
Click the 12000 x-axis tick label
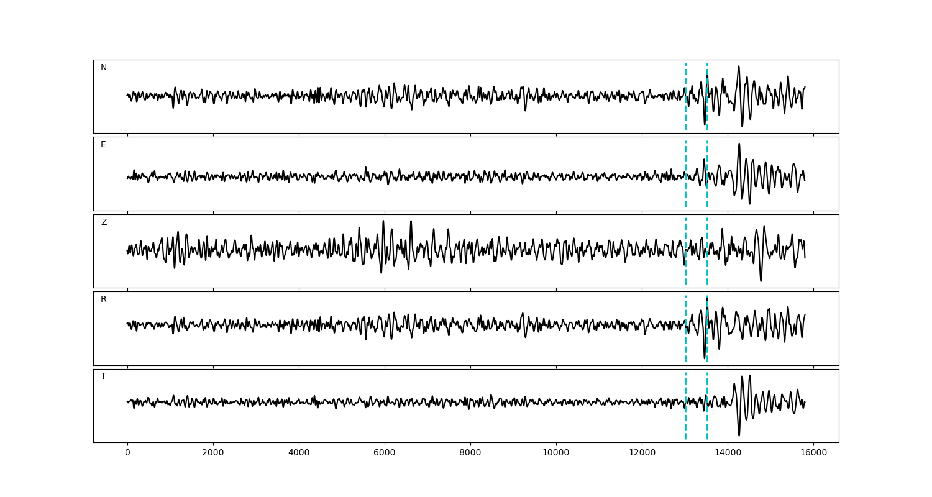click(x=642, y=453)
